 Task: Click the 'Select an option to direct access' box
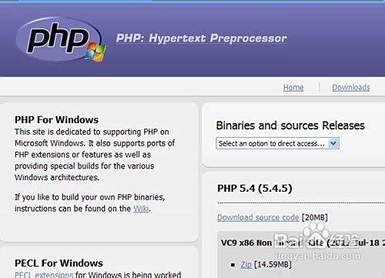coord(277,143)
